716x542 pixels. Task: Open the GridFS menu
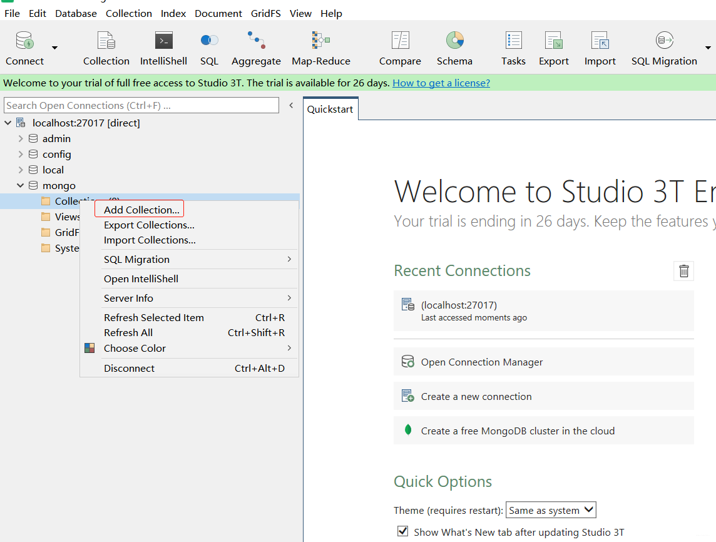[x=266, y=13]
